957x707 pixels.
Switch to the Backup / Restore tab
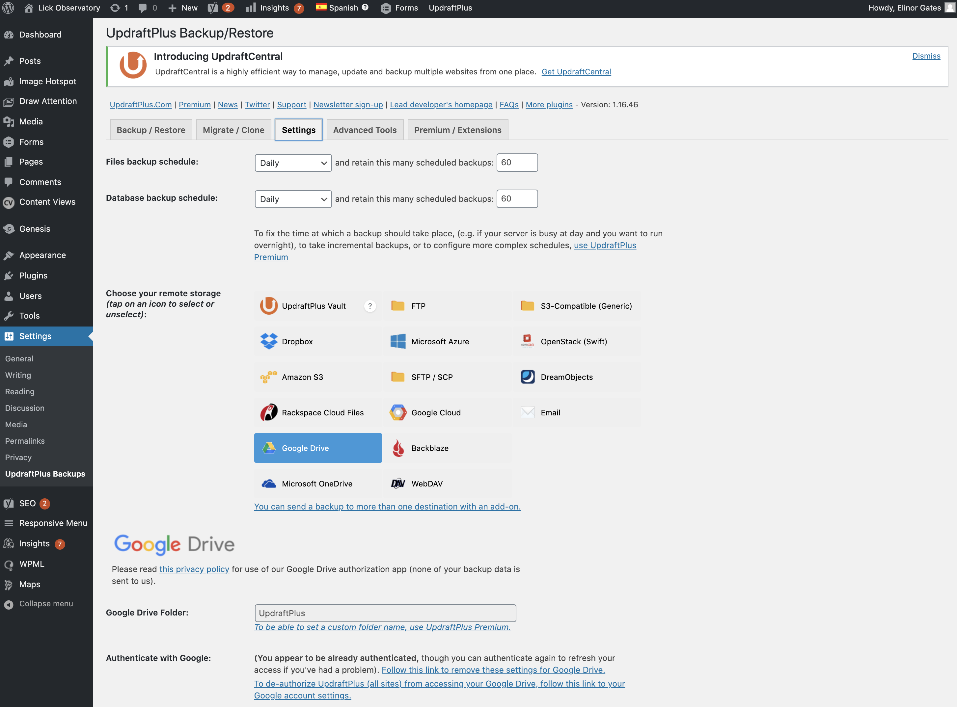click(x=151, y=130)
